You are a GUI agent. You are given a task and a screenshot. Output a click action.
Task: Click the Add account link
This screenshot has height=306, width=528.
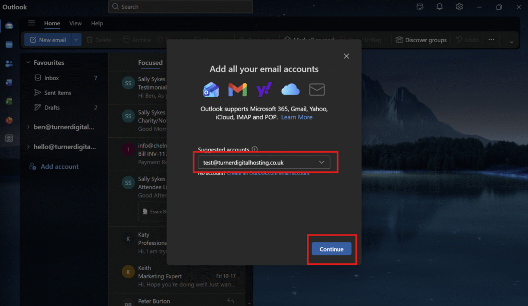click(x=60, y=166)
